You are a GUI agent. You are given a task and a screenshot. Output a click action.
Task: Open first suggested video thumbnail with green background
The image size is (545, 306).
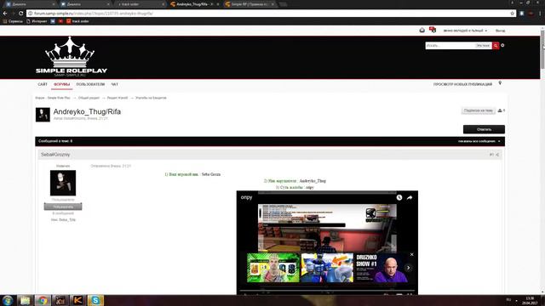pos(273,268)
